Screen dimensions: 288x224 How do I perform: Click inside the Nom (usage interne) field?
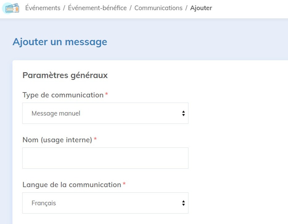tap(105, 158)
